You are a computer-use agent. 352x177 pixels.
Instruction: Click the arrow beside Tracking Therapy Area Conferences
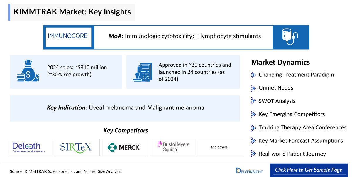pos(253,127)
